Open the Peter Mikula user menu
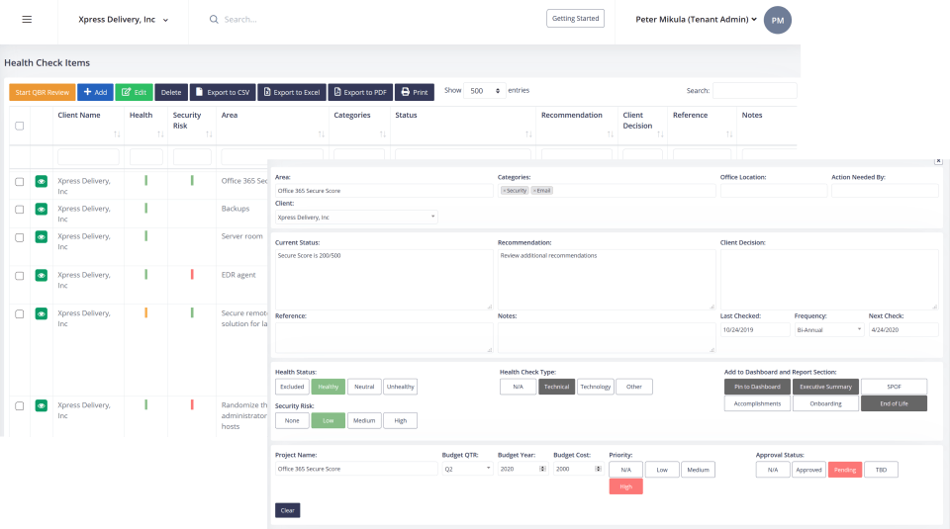This screenshot has height=529, width=950. tap(696, 20)
